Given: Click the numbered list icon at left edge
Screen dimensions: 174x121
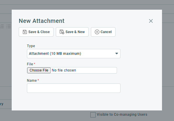Looking at the screenshot, I should click(x=2, y=26).
